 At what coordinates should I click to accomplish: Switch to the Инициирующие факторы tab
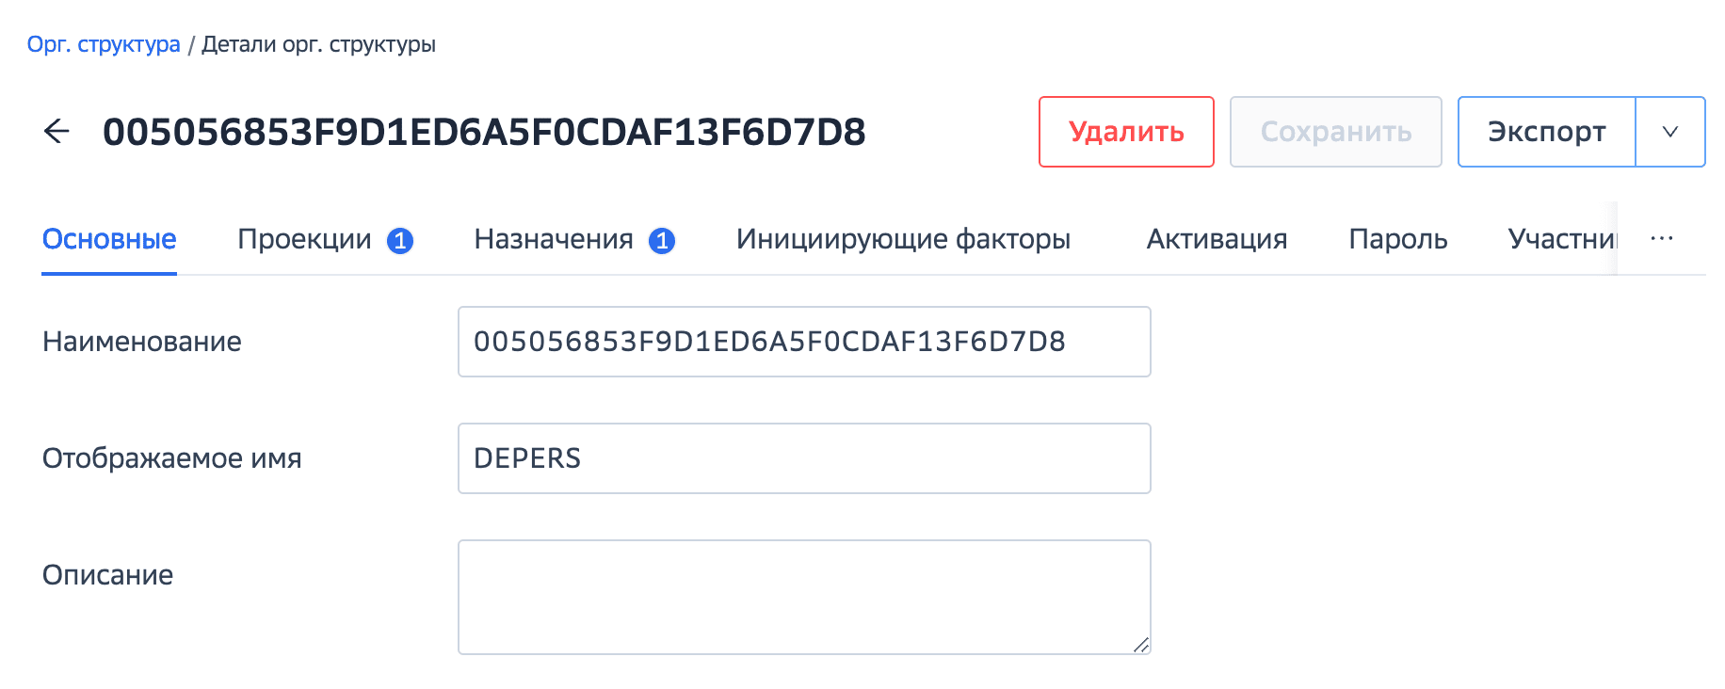coord(903,239)
